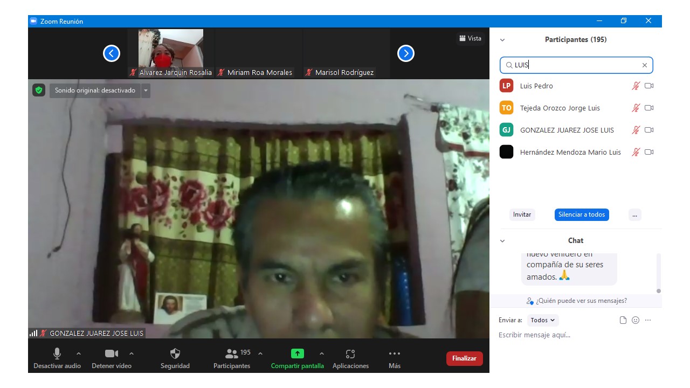This screenshot has width=690, height=388.
Task: Select GONZALEZ JUAREZ JOSE LUIS in participant list
Action: (567, 130)
